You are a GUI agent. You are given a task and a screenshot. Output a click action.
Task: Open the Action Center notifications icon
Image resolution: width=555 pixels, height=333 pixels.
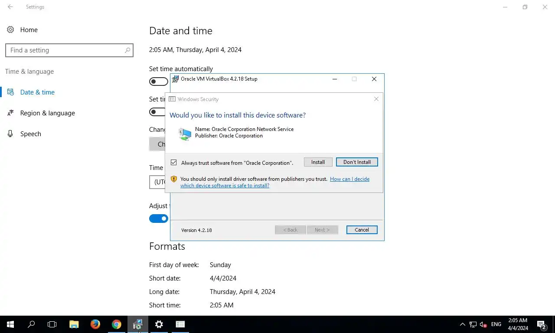[x=542, y=324]
